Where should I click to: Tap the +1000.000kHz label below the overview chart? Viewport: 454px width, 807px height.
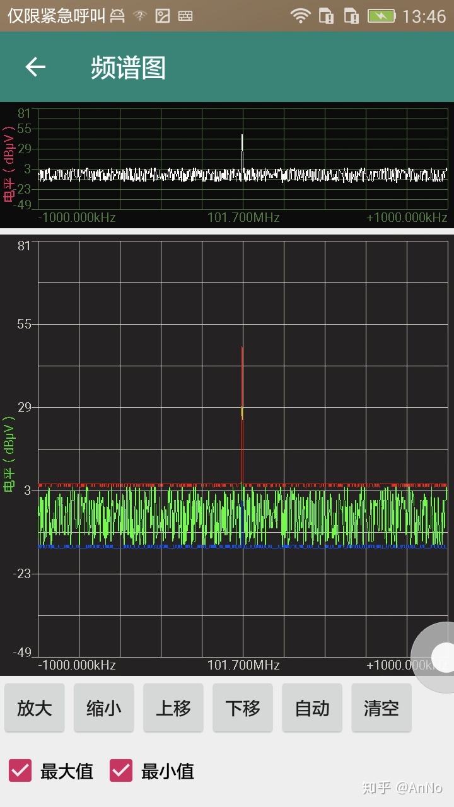(x=407, y=218)
